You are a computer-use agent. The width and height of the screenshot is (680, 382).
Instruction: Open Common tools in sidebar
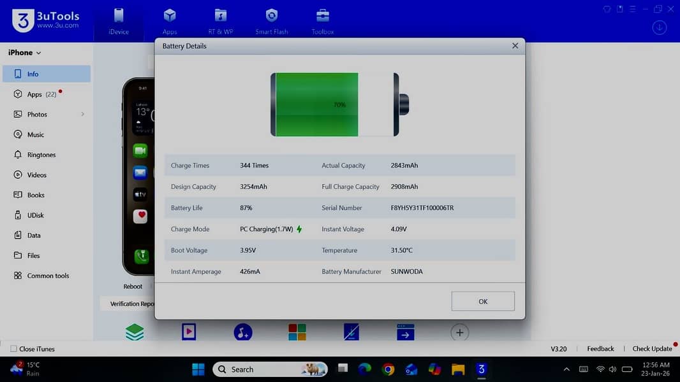tap(48, 276)
